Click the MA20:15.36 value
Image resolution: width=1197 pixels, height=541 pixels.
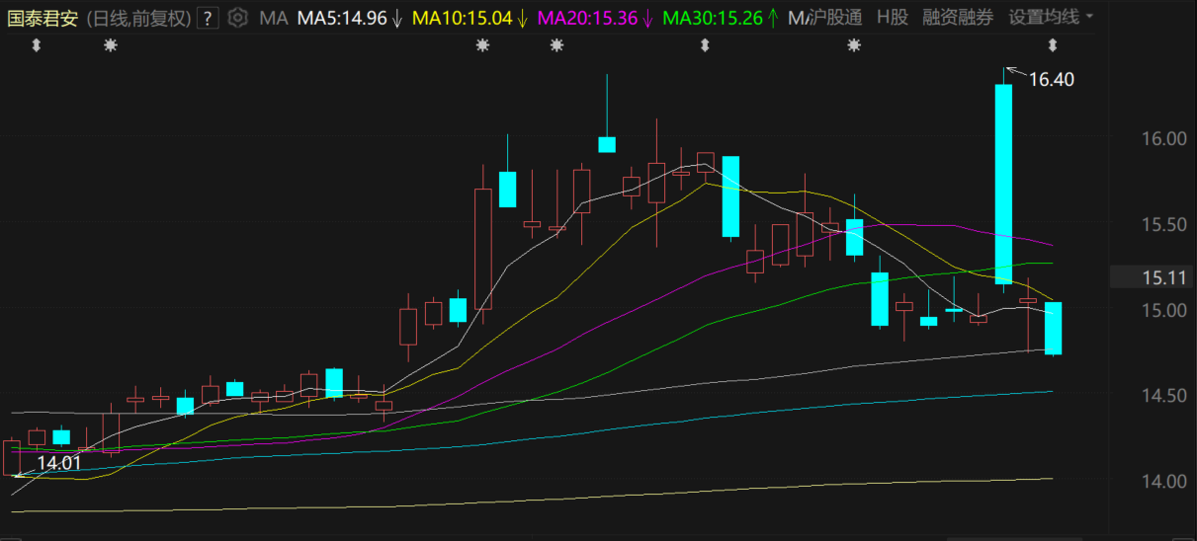587,18
